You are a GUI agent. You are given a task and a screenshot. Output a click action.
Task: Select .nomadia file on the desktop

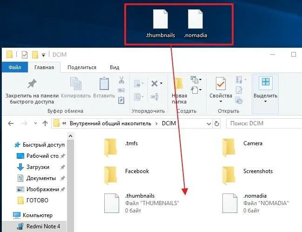[x=195, y=24]
